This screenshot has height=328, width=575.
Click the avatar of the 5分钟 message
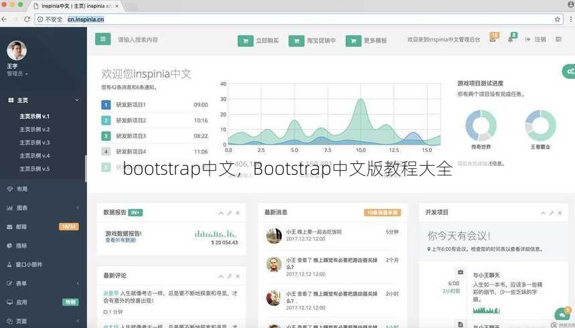(274, 236)
